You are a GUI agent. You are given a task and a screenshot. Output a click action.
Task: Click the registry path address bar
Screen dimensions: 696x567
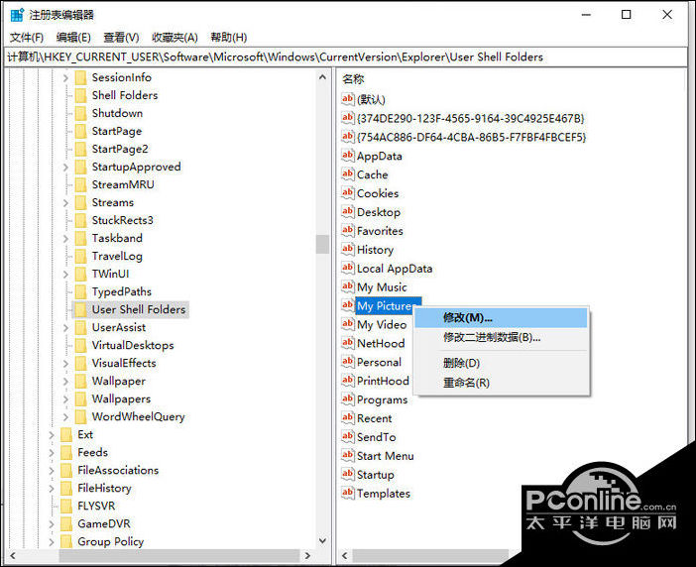(x=347, y=57)
